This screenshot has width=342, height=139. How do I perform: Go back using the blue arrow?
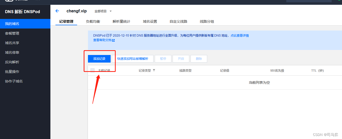pyautogui.click(x=57, y=11)
